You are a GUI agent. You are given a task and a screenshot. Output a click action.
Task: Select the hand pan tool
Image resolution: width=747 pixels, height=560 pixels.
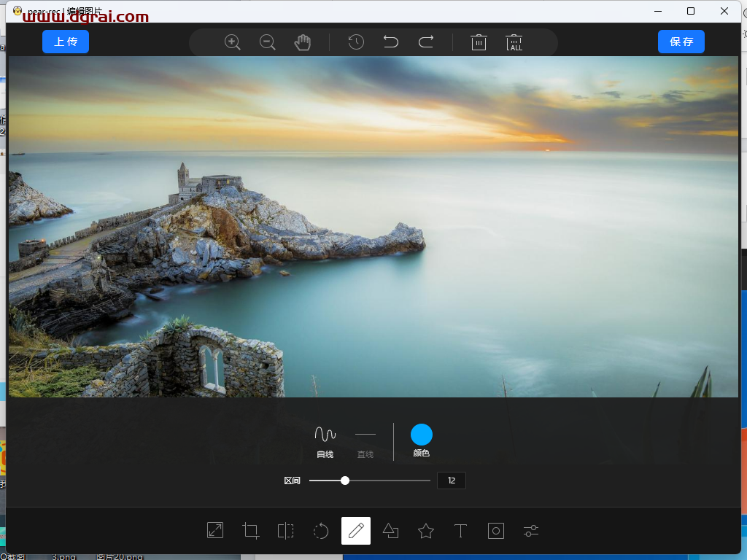click(303, 42)
